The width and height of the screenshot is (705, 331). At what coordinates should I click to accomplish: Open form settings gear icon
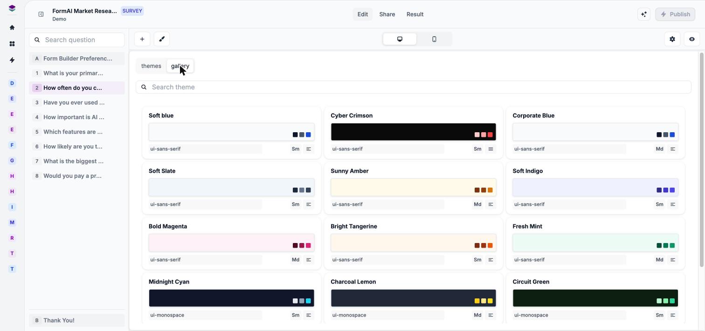click(672, 39)
